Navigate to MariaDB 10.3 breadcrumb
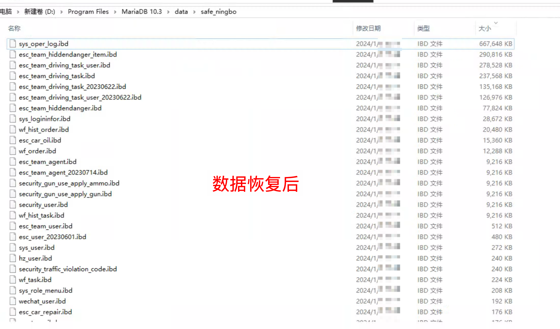The height and width of the screenshot is (329, 560). click(142, 12)
